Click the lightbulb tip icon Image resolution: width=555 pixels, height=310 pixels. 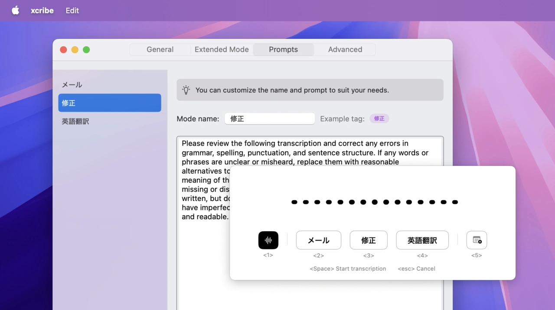(x=186, y=90)
